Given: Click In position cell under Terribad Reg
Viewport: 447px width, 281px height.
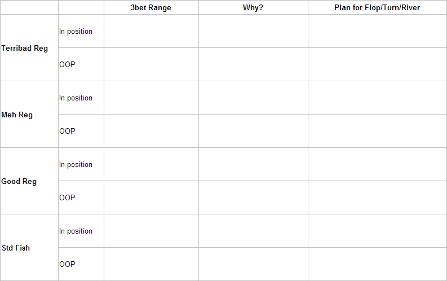Looking at the screenshot, I should click(x=81, y=31).
